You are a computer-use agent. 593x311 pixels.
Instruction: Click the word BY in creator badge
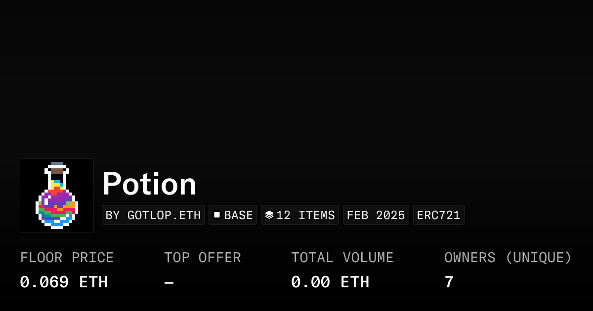pyautogui.click(x=113, y=215)
